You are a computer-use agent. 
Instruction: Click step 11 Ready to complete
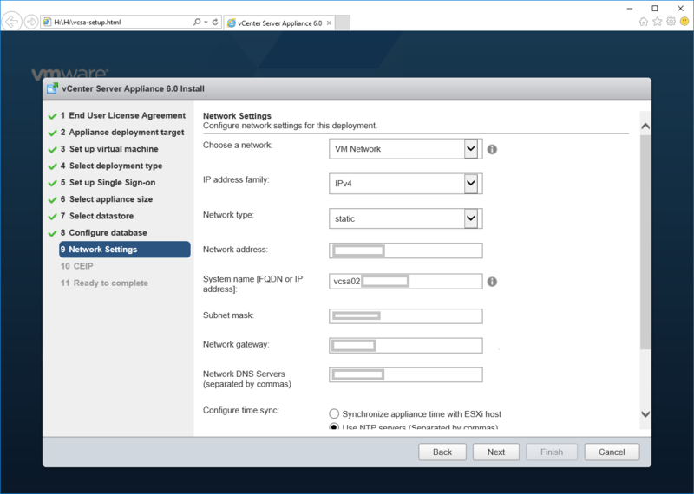[x=104, y=283]
